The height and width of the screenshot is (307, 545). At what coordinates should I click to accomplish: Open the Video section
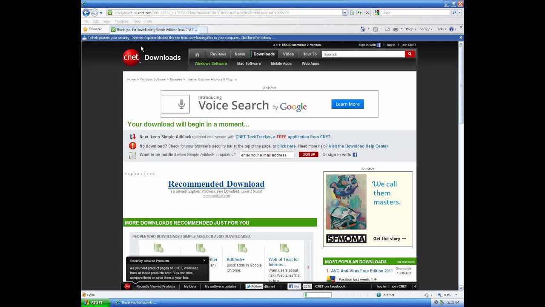[x=288, y=54]
